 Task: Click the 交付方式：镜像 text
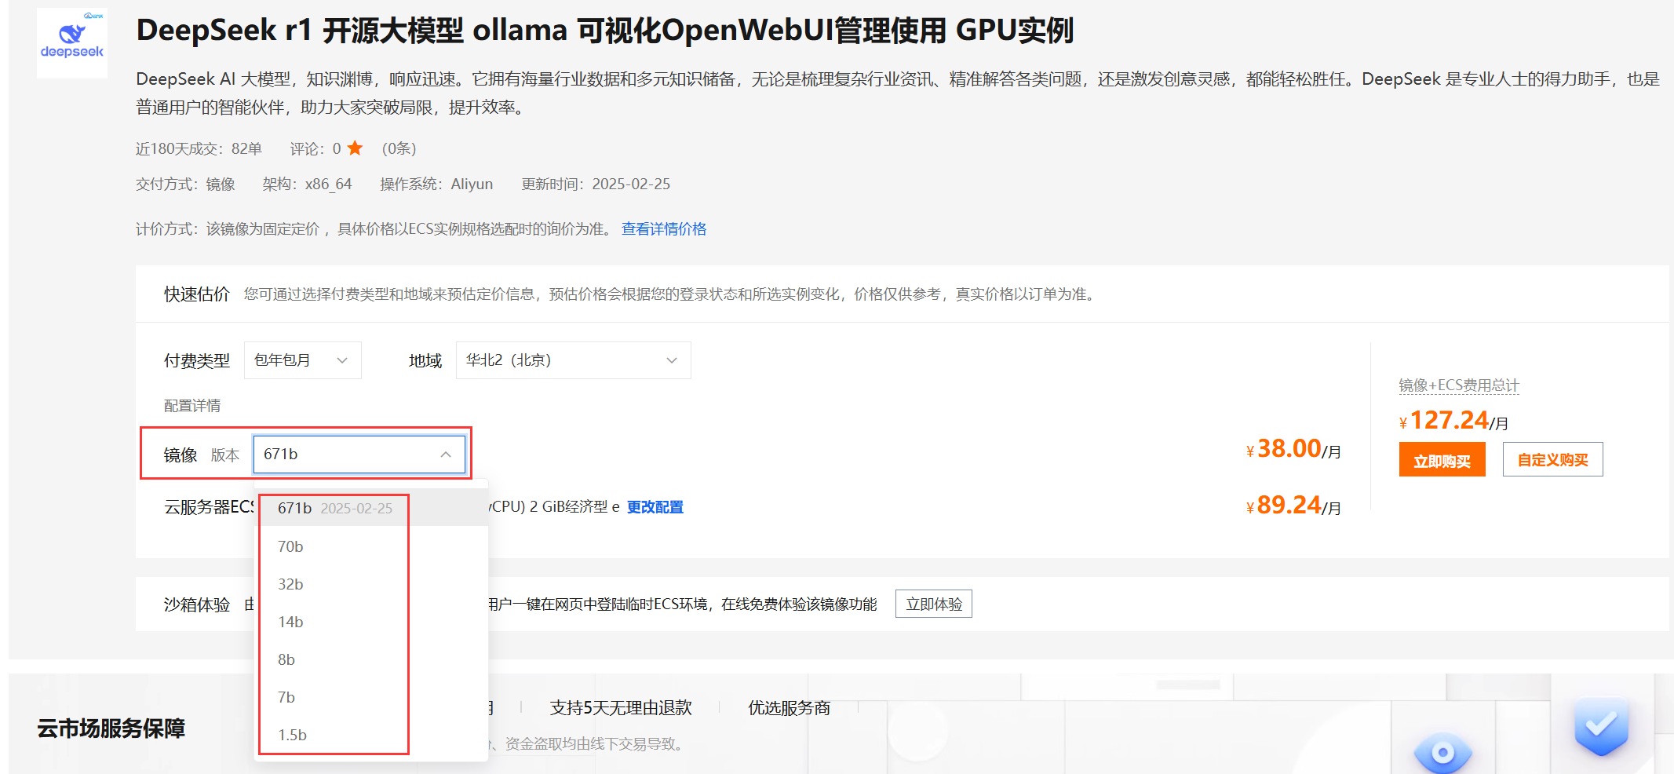point(185,184)
